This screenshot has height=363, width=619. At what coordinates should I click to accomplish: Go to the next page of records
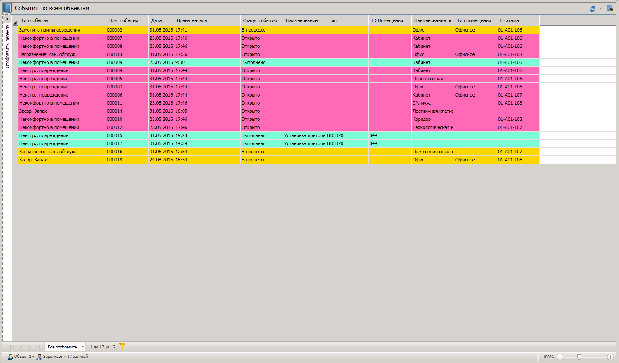(x=29, y=347)
